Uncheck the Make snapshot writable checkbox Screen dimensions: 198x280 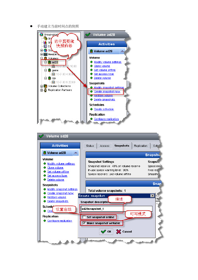click(x=84, y=223)
